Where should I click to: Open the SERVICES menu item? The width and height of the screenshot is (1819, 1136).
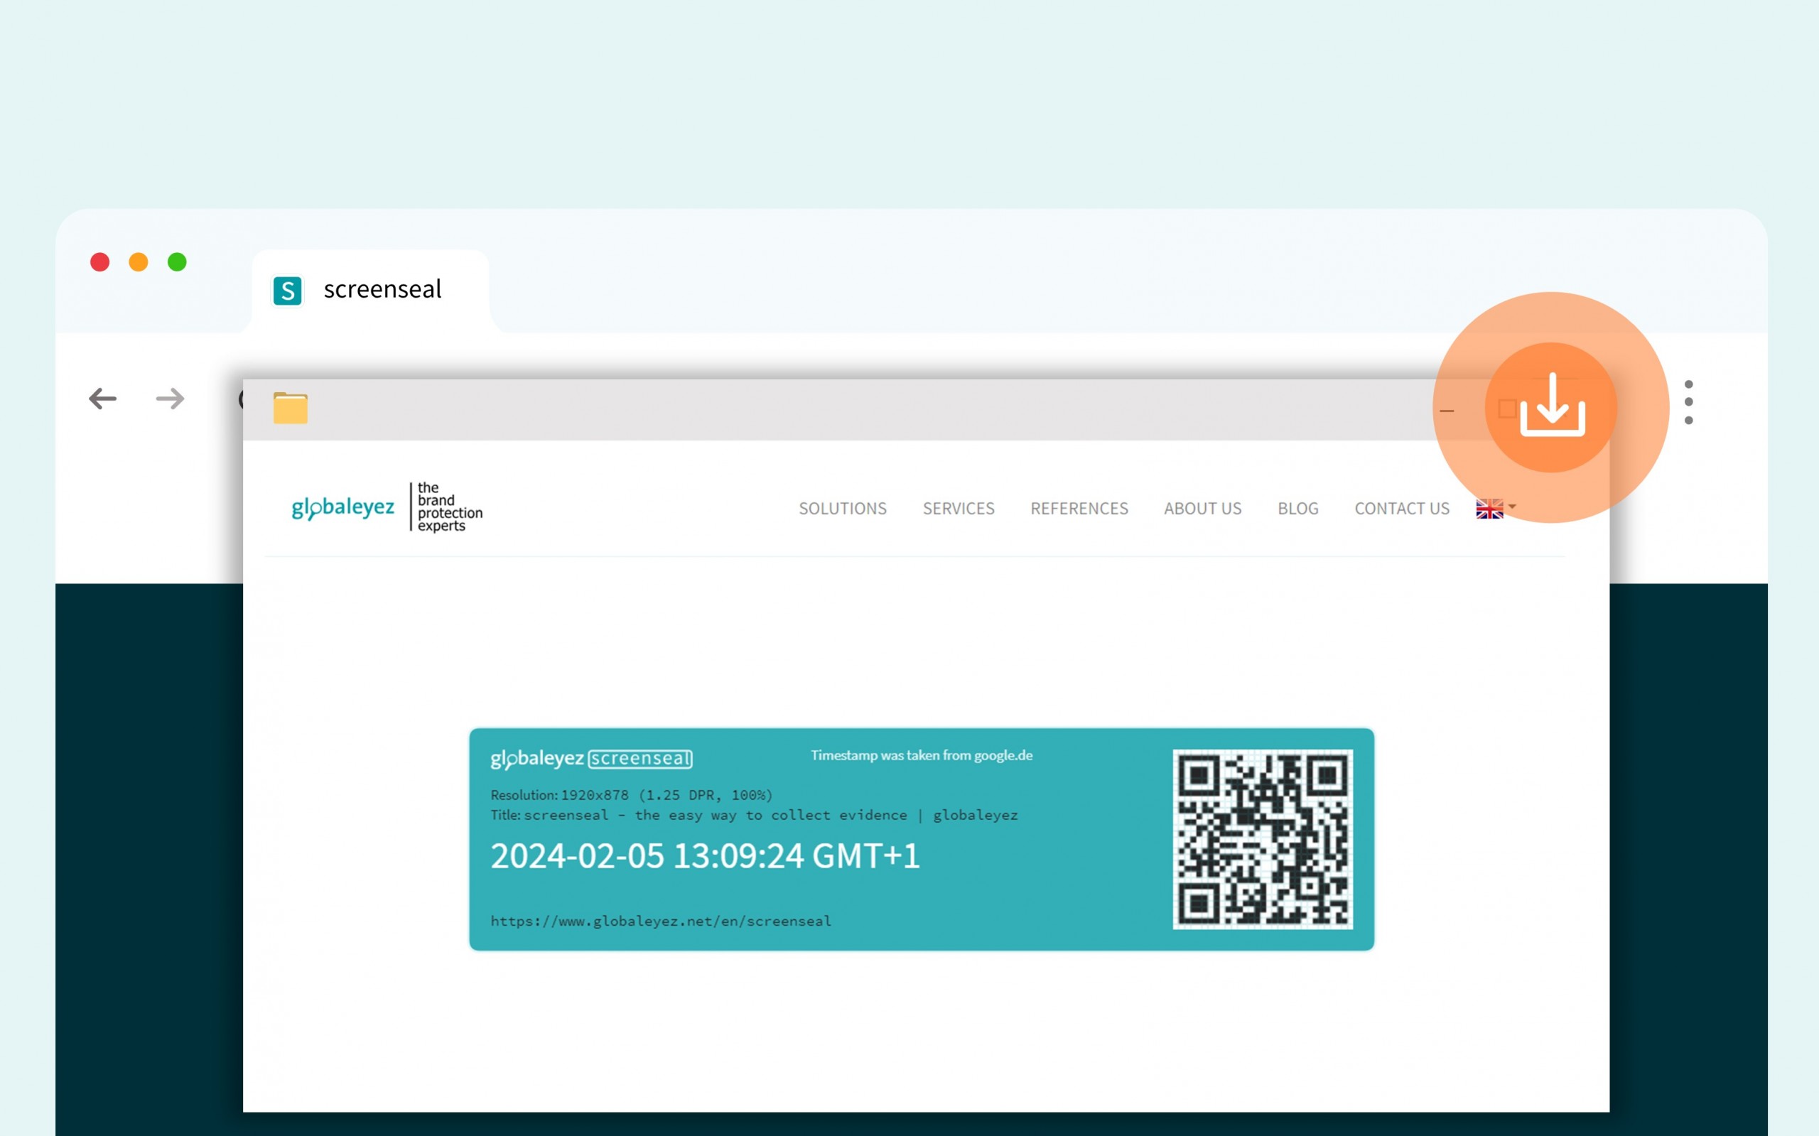point(958,509)
